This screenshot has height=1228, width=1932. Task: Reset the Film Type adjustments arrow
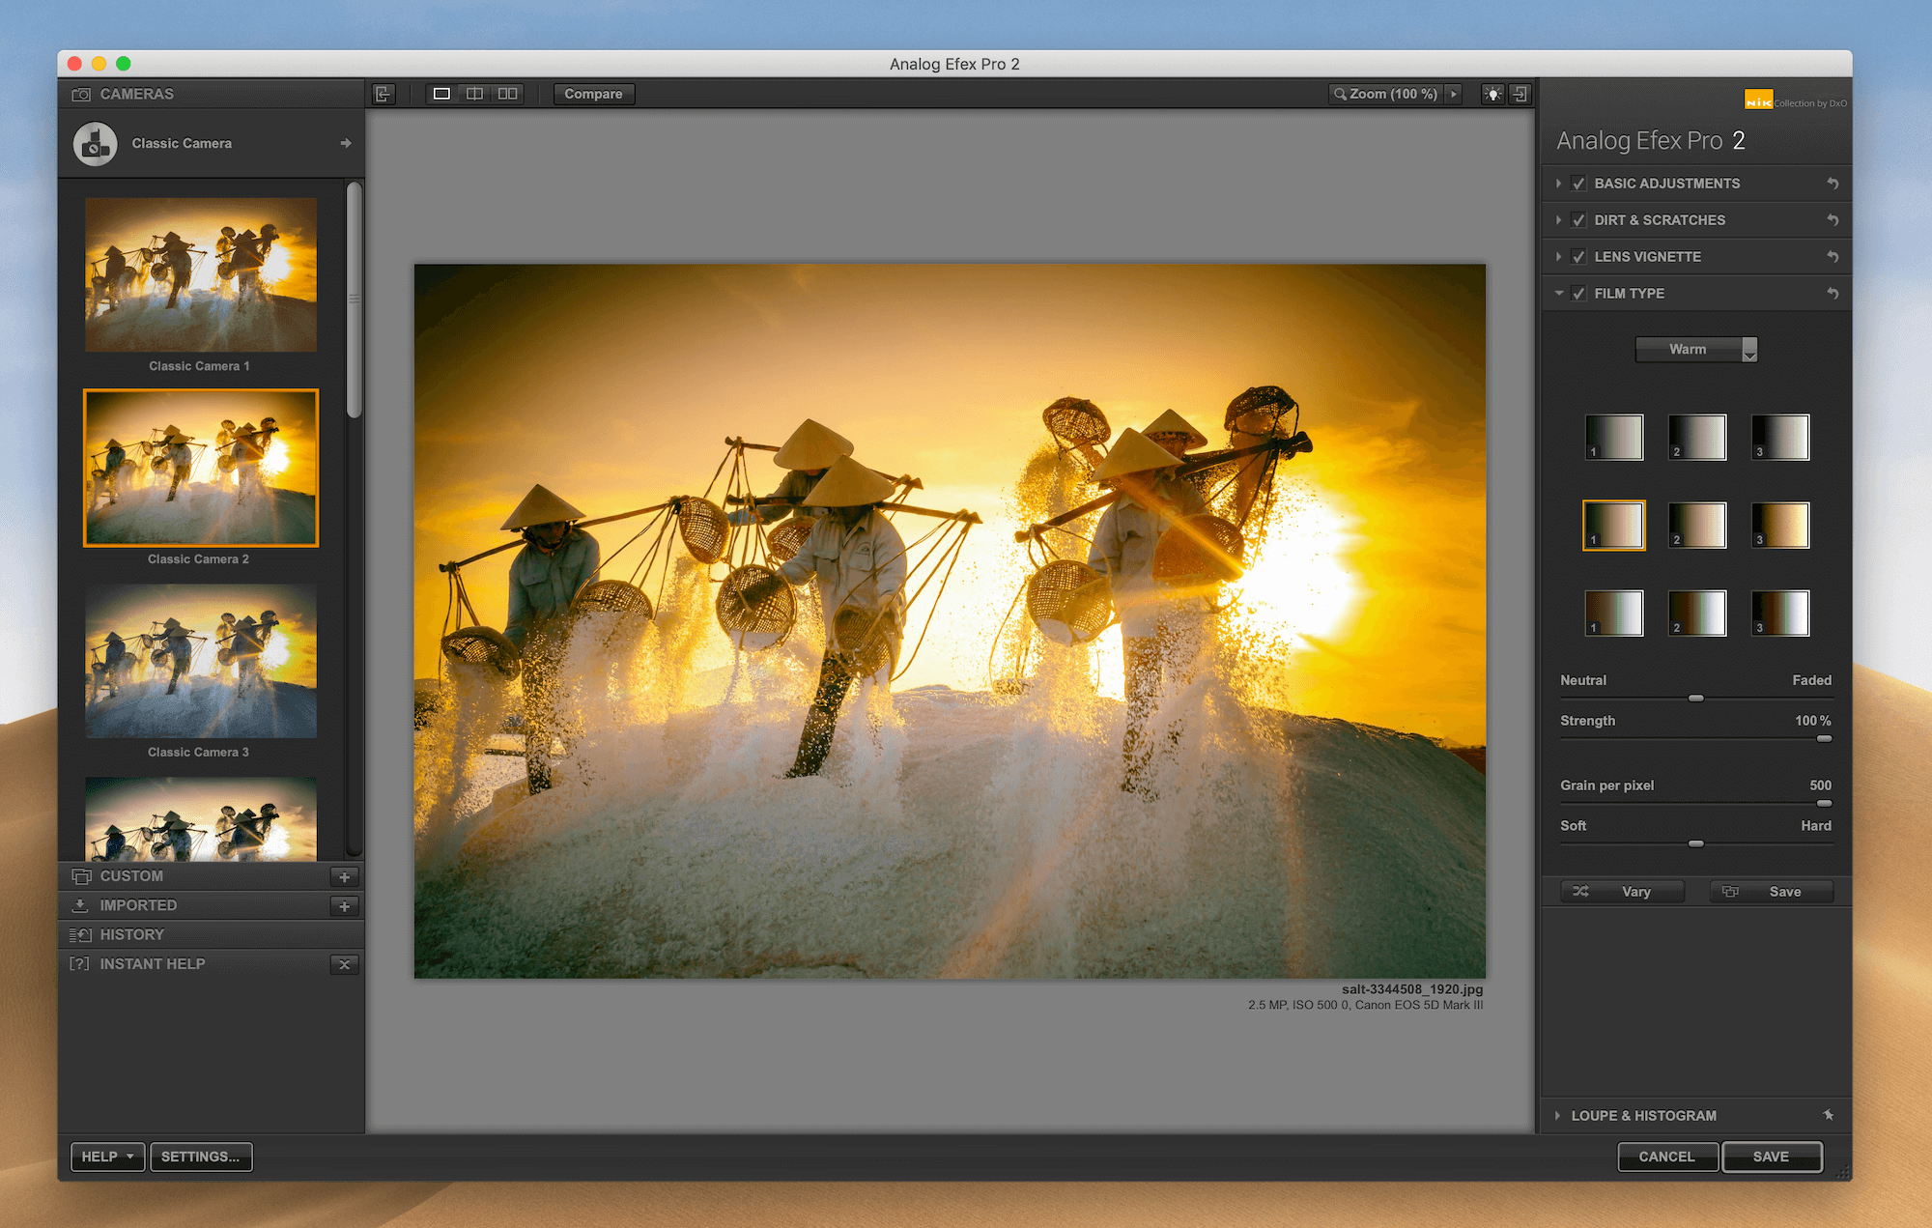(1832, 294)
